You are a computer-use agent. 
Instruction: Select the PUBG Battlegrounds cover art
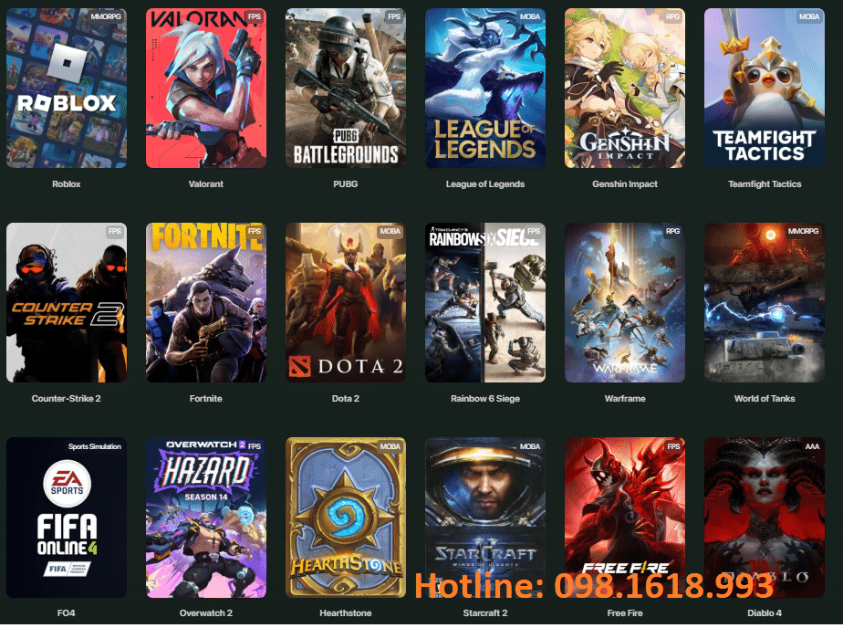pos(346,88)
